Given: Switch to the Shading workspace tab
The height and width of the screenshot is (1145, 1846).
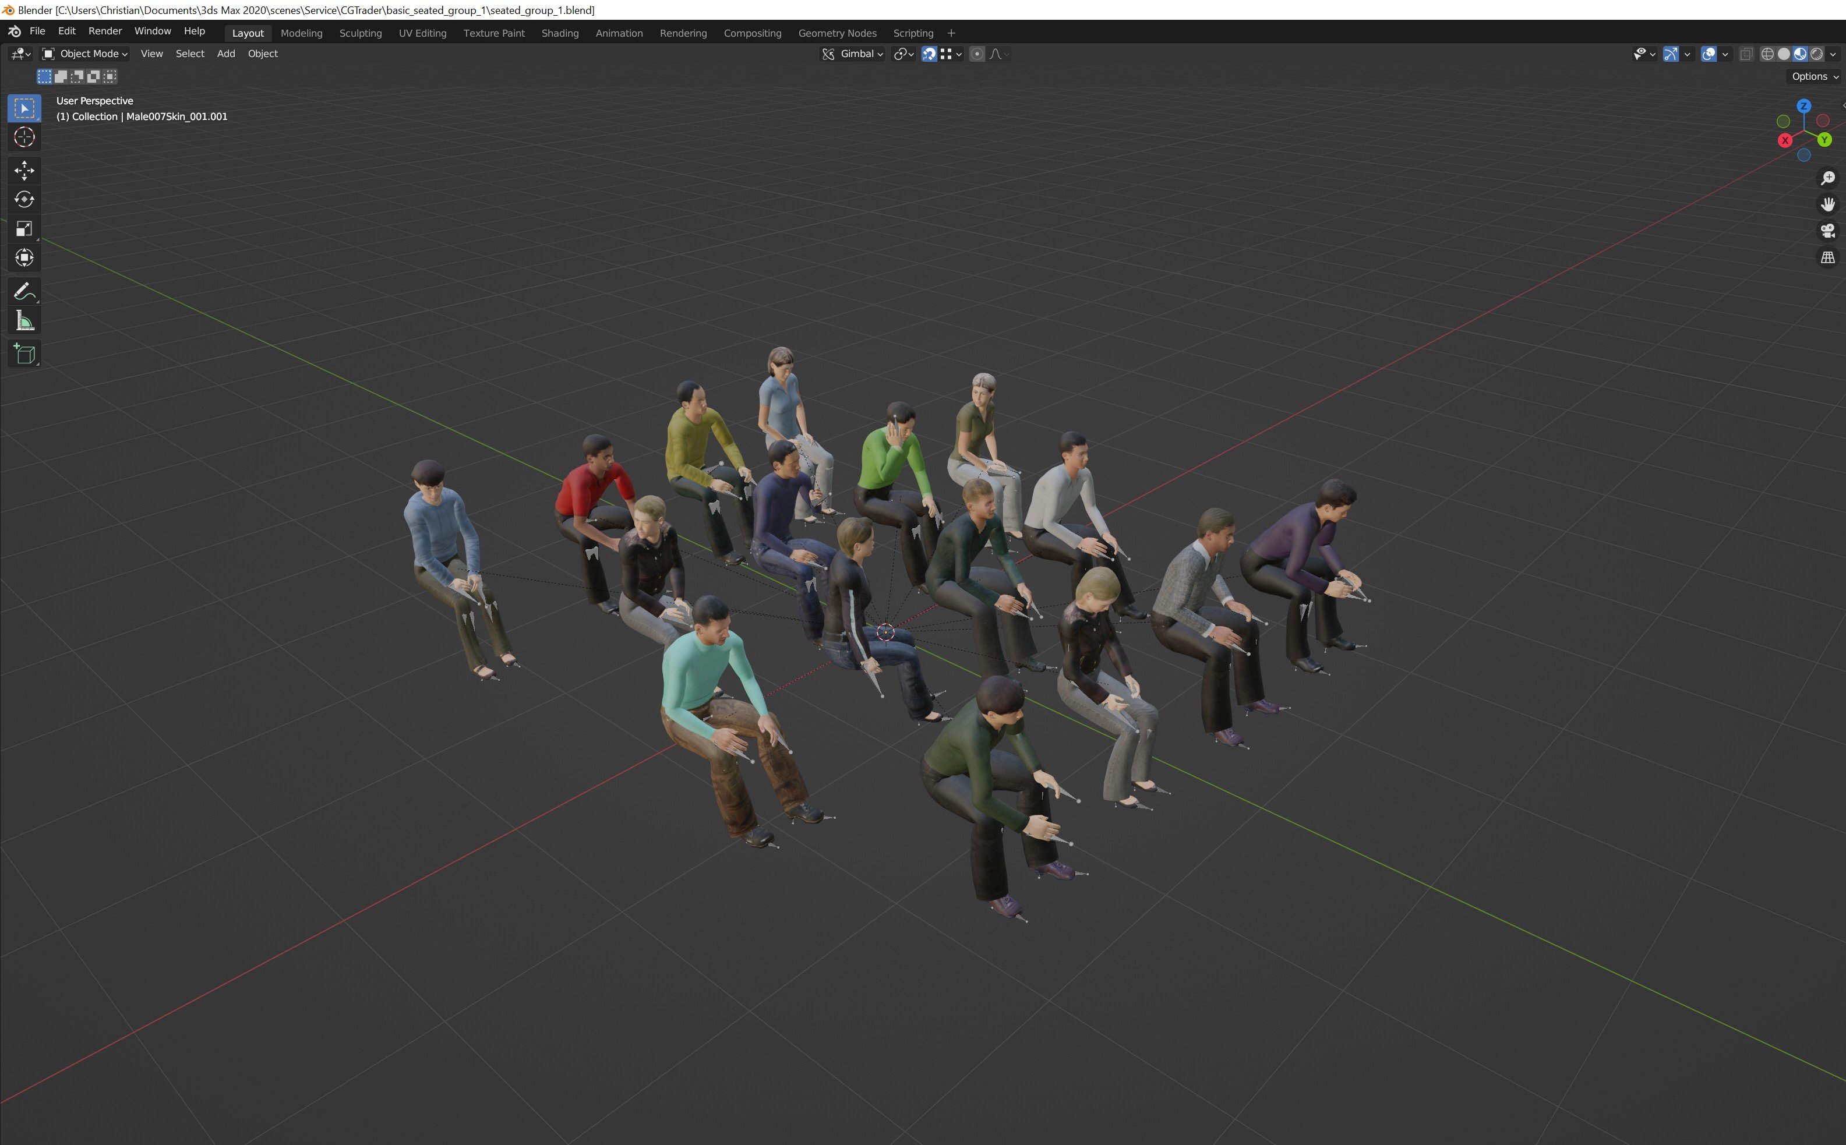Looking at the screenshot, I should click(560, 33).
